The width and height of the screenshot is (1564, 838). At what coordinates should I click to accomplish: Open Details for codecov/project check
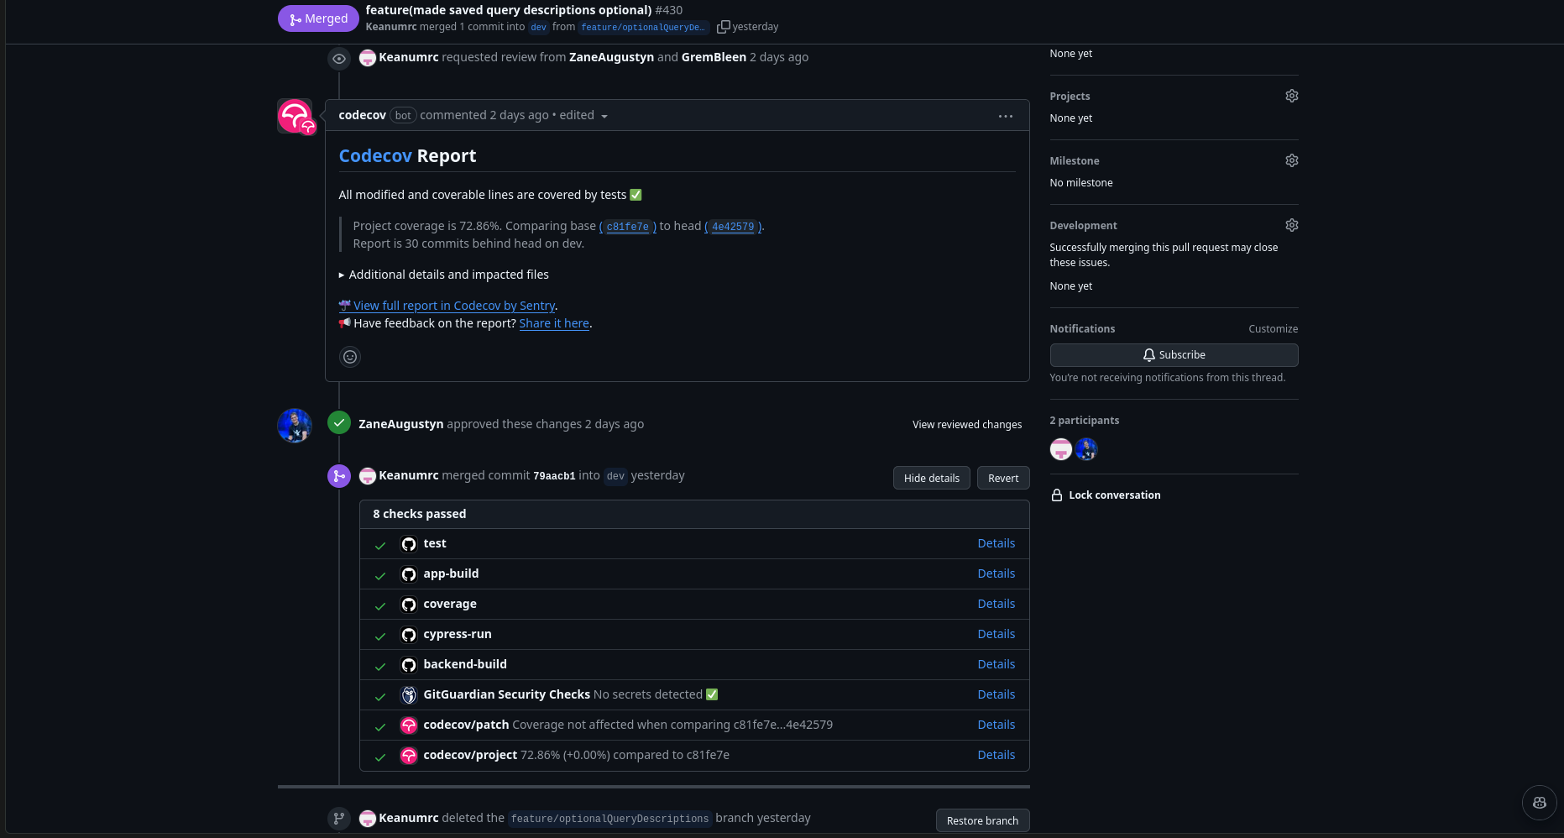(996, 755)
